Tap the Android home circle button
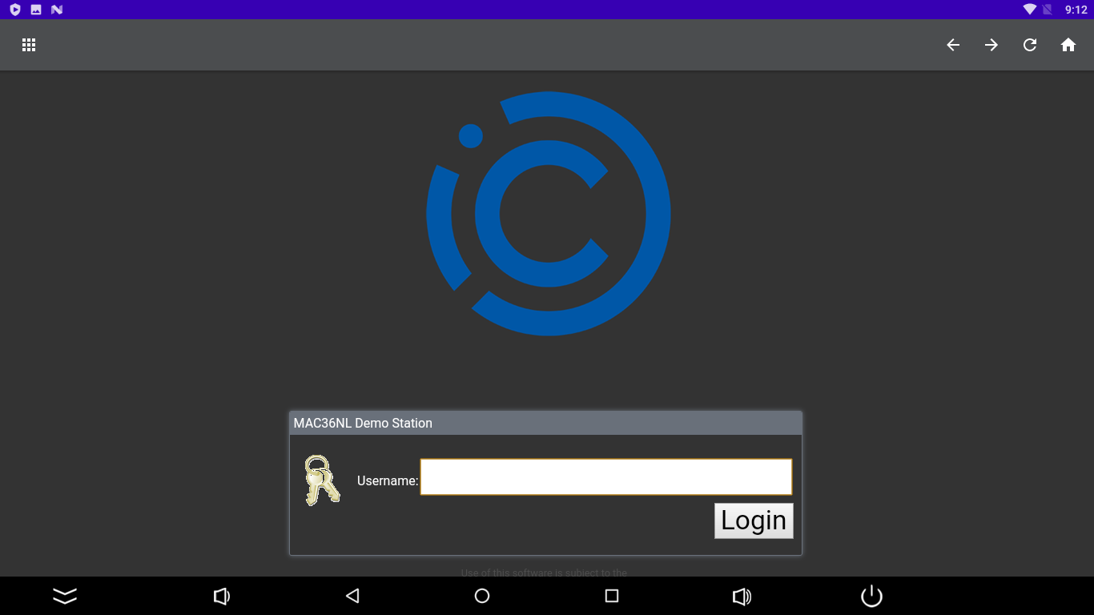 [x=482, y=596]
